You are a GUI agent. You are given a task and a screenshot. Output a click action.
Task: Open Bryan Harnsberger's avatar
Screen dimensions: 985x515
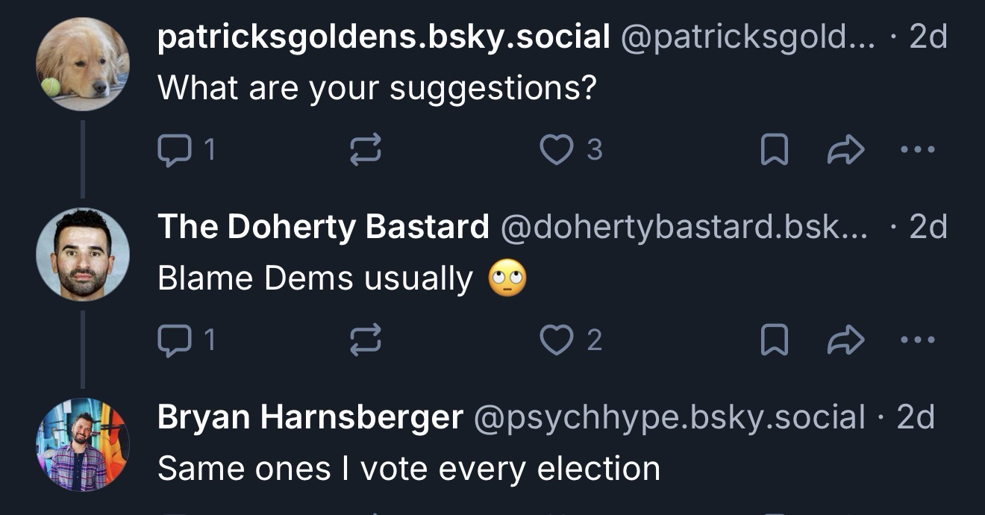(x=82, y=444)
